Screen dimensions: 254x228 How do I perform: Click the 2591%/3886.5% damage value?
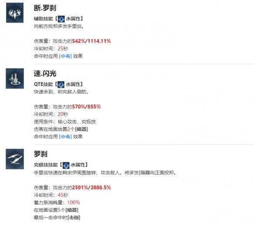tap(91, 188)
